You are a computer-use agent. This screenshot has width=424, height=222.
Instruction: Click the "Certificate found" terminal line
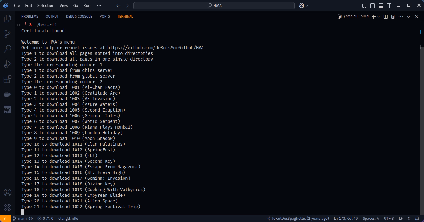(x=43, y=31)
